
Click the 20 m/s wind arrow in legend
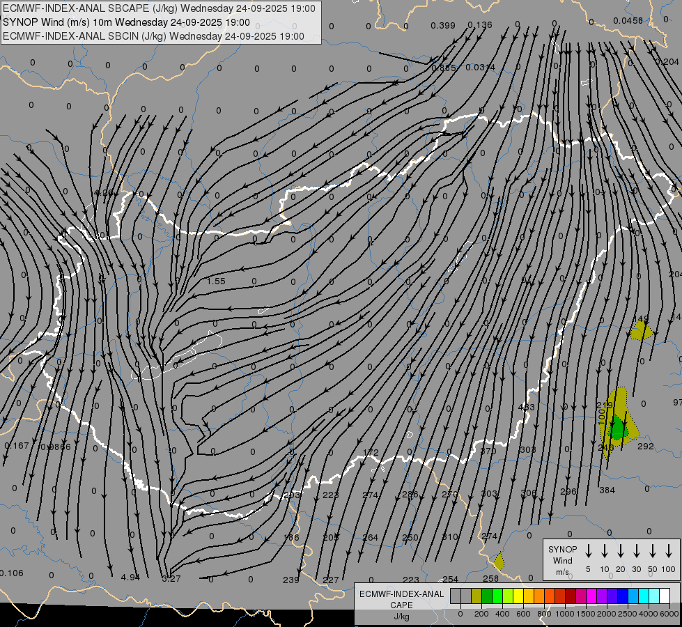coord(620,551)
